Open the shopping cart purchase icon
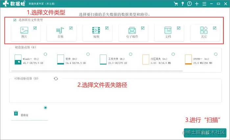230x140 pixels. [x=176, y=4]
